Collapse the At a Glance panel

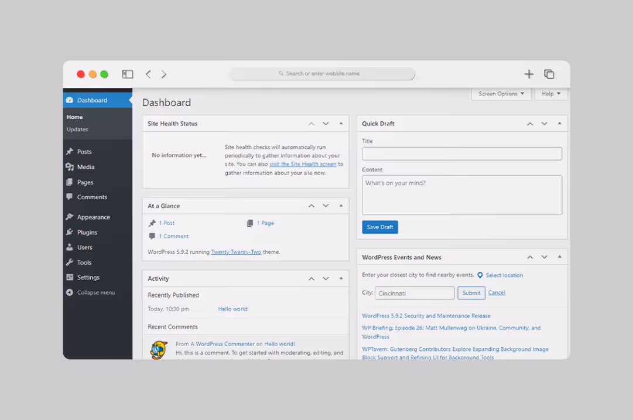[341, 206]
